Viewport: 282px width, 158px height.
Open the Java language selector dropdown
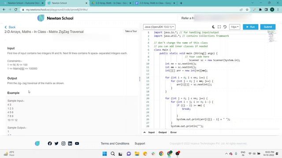click(159, 27)
